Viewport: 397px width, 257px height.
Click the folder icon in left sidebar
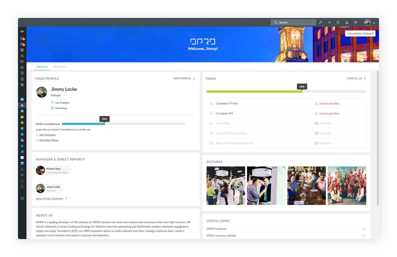click(x=22, y=62)
